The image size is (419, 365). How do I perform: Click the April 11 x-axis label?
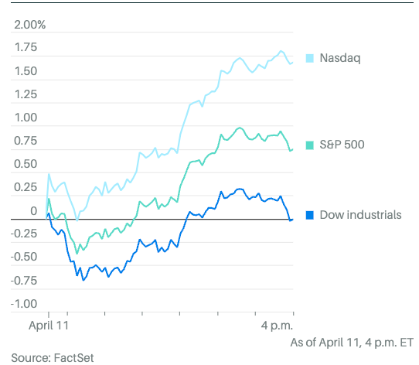click(x=49, y=326)
